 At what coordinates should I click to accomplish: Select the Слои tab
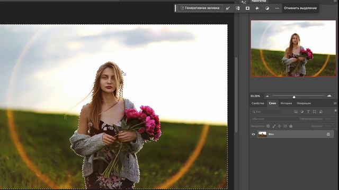[272, 103]
